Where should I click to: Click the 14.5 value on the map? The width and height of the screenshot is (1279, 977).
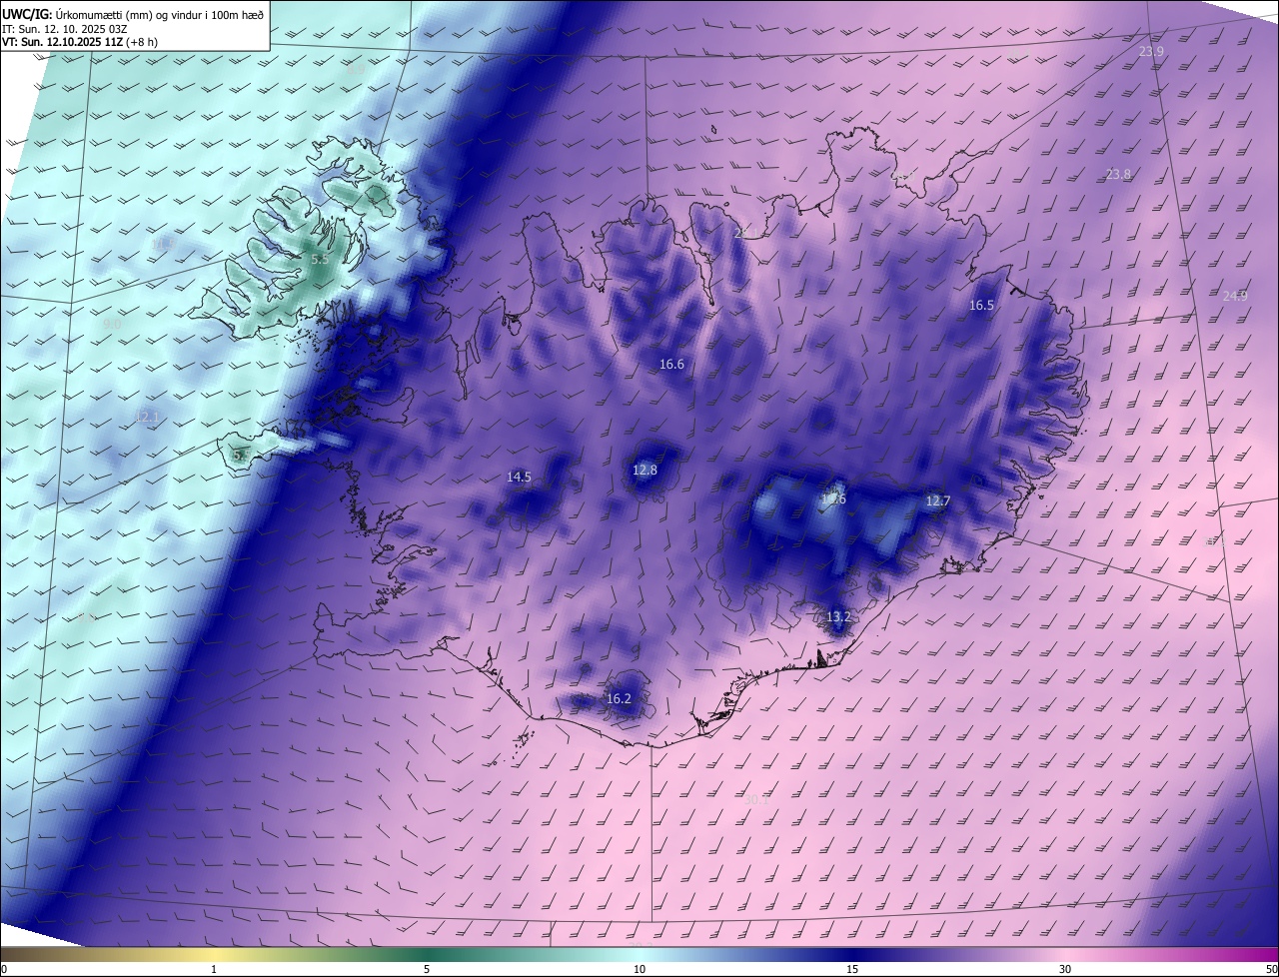[x=519, y=478]
